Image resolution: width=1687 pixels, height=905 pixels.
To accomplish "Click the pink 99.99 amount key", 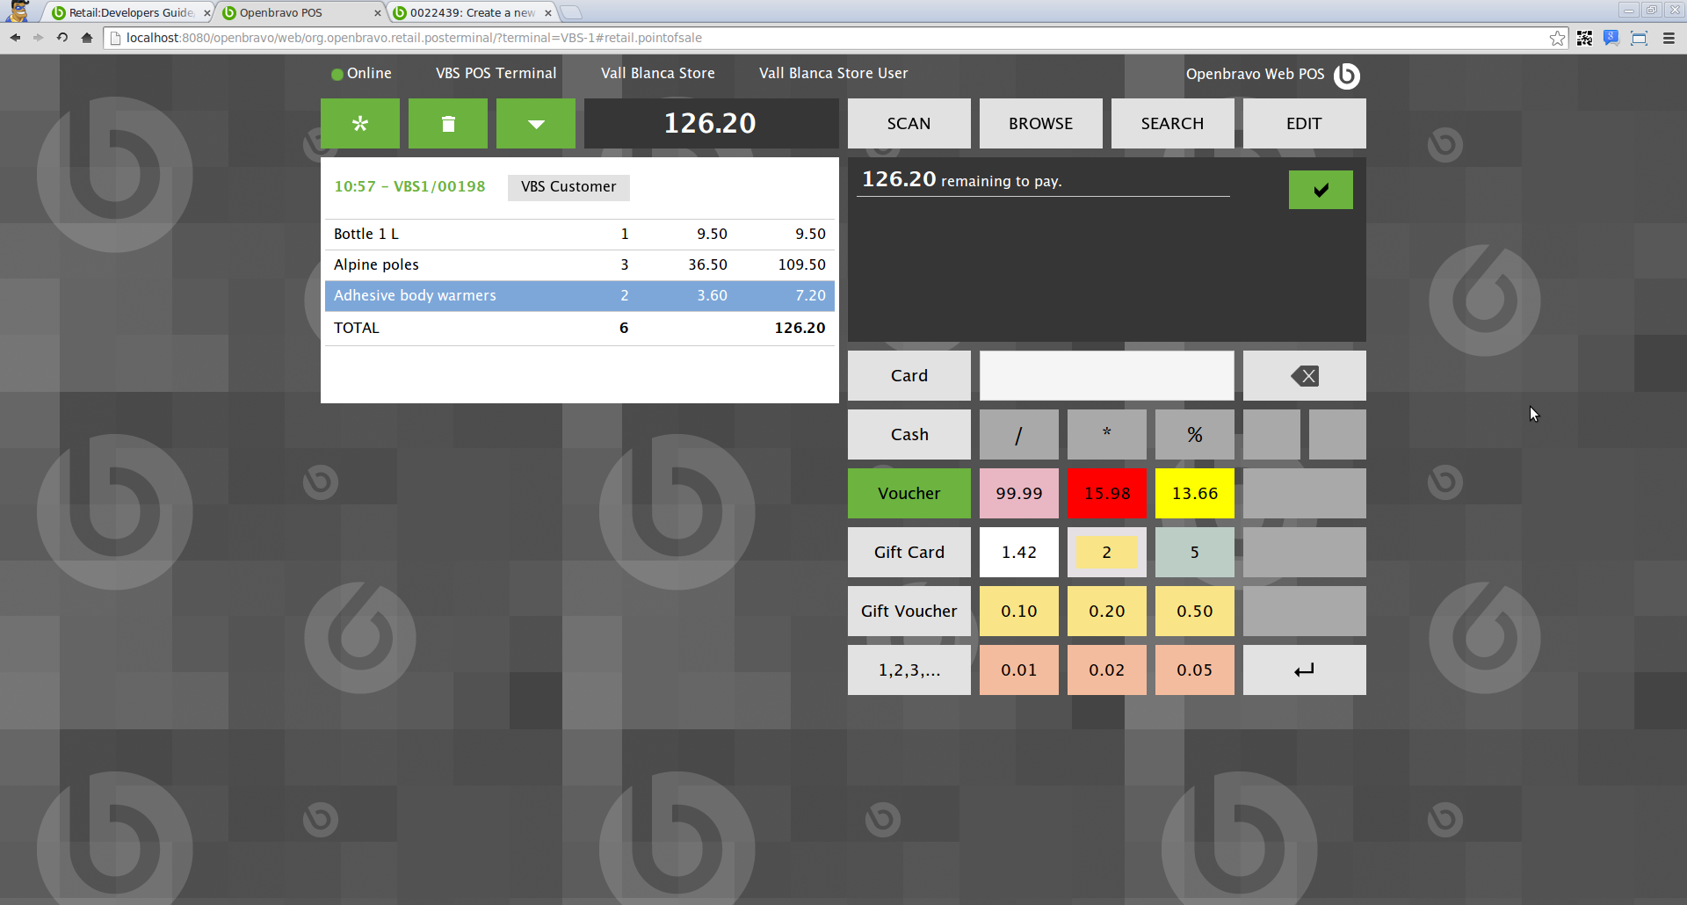I will pyautogui.click(x=1019, y=494).
